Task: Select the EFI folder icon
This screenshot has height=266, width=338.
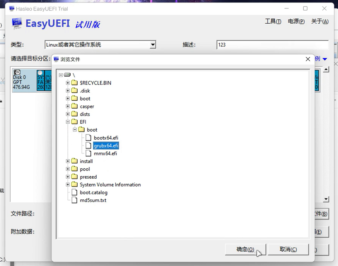Action: pyautogui.click(x=74, y=122)
